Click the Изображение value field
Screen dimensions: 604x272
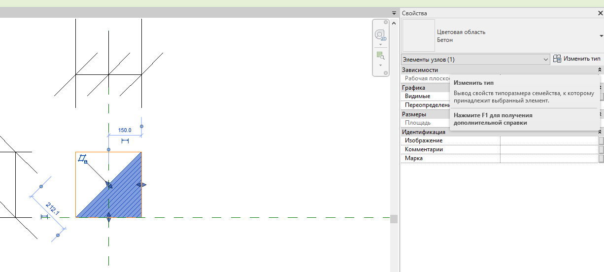pos(549,140)
